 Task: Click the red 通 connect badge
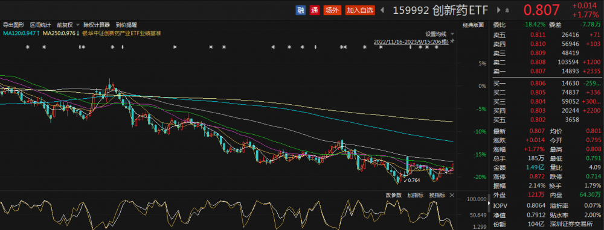coord(315,10)
